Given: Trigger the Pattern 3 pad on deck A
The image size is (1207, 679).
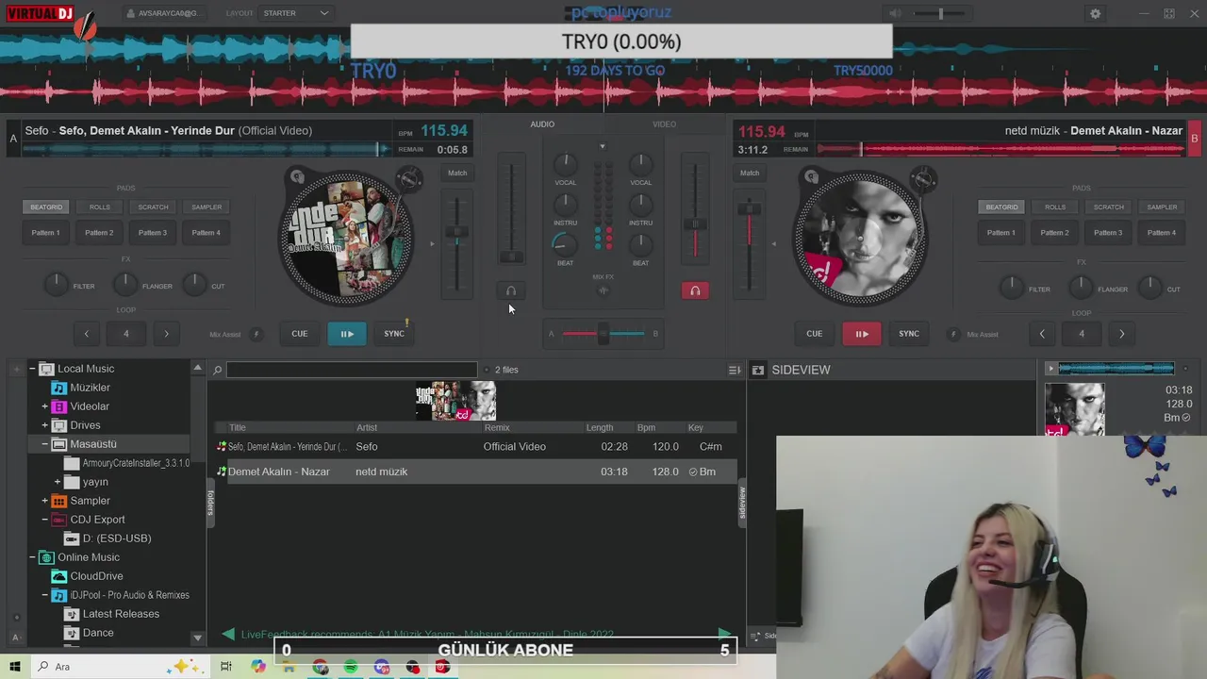Looking at the screenshot, I should [x=153, y=233].
